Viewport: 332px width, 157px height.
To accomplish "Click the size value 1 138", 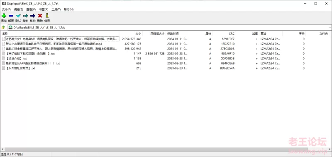I will pos(137,58).
